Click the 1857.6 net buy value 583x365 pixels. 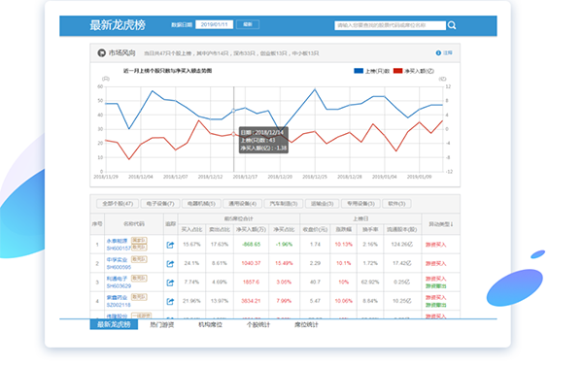coord(251,282)
